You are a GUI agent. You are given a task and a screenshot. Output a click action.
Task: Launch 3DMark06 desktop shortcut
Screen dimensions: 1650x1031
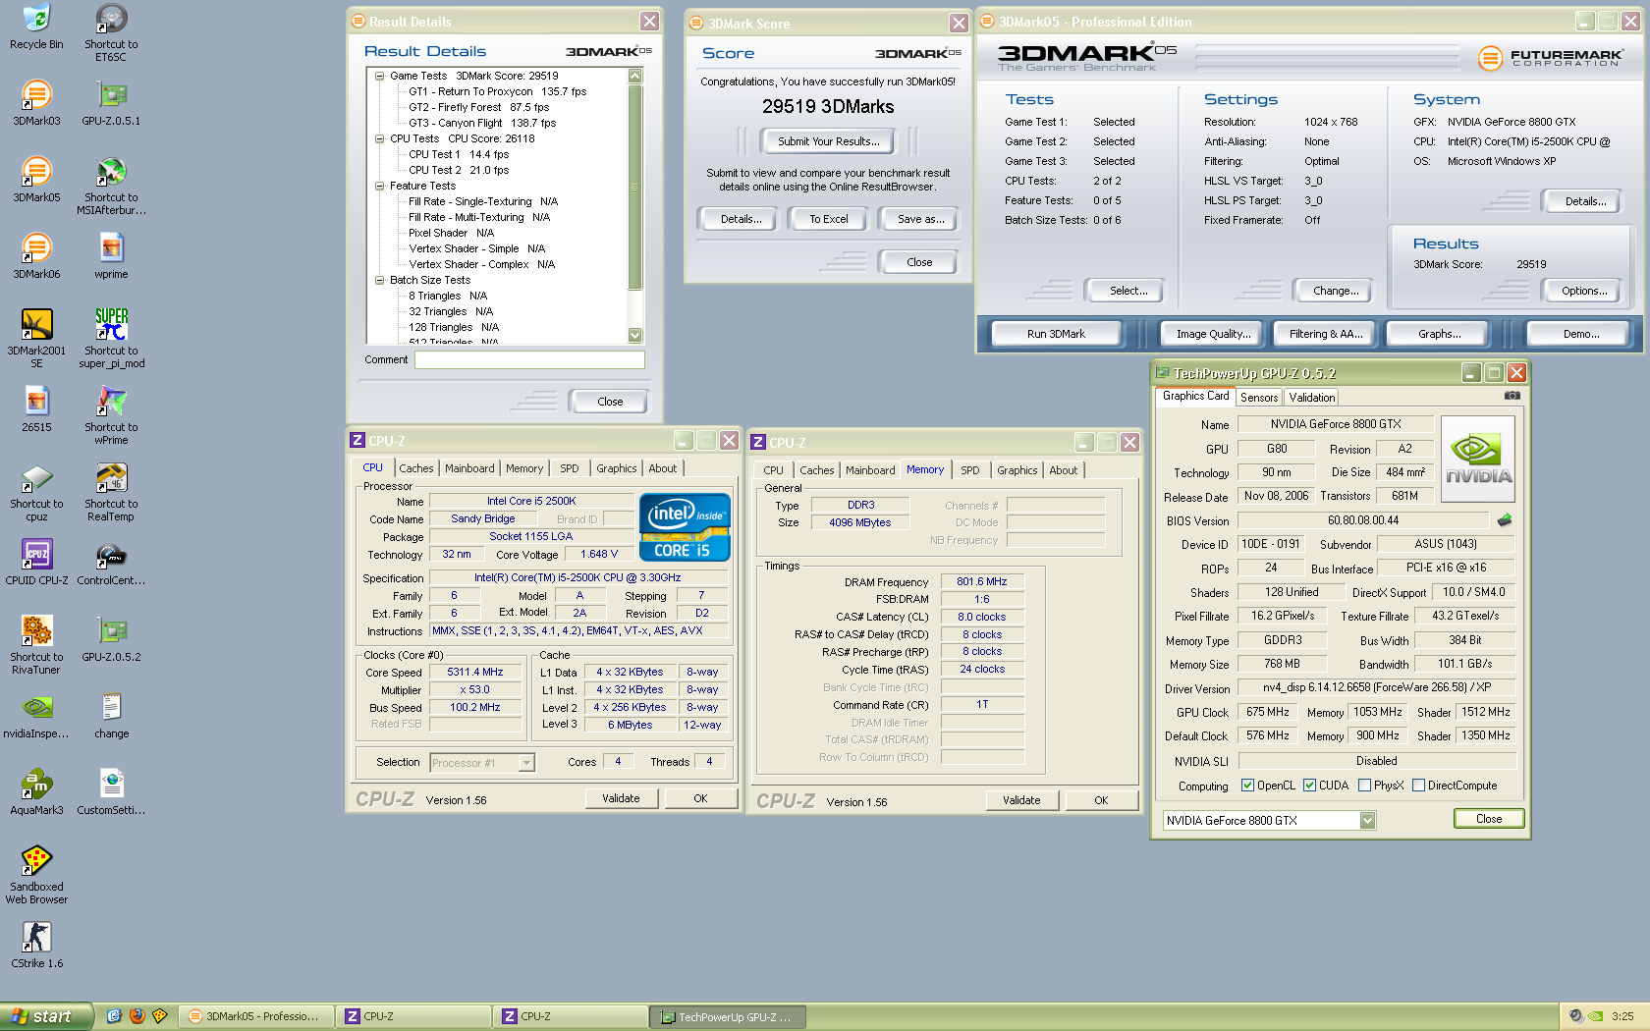(36, 255)
